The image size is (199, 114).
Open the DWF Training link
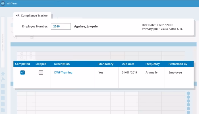(x=63, y=72)
